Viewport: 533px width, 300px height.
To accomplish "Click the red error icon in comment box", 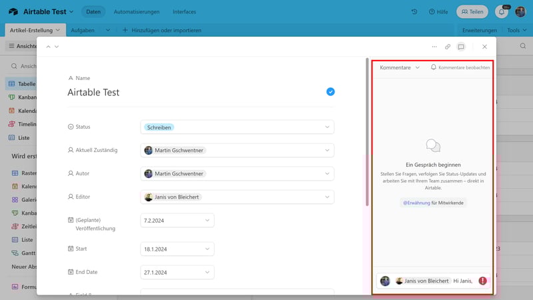I will tap(482, 281).
